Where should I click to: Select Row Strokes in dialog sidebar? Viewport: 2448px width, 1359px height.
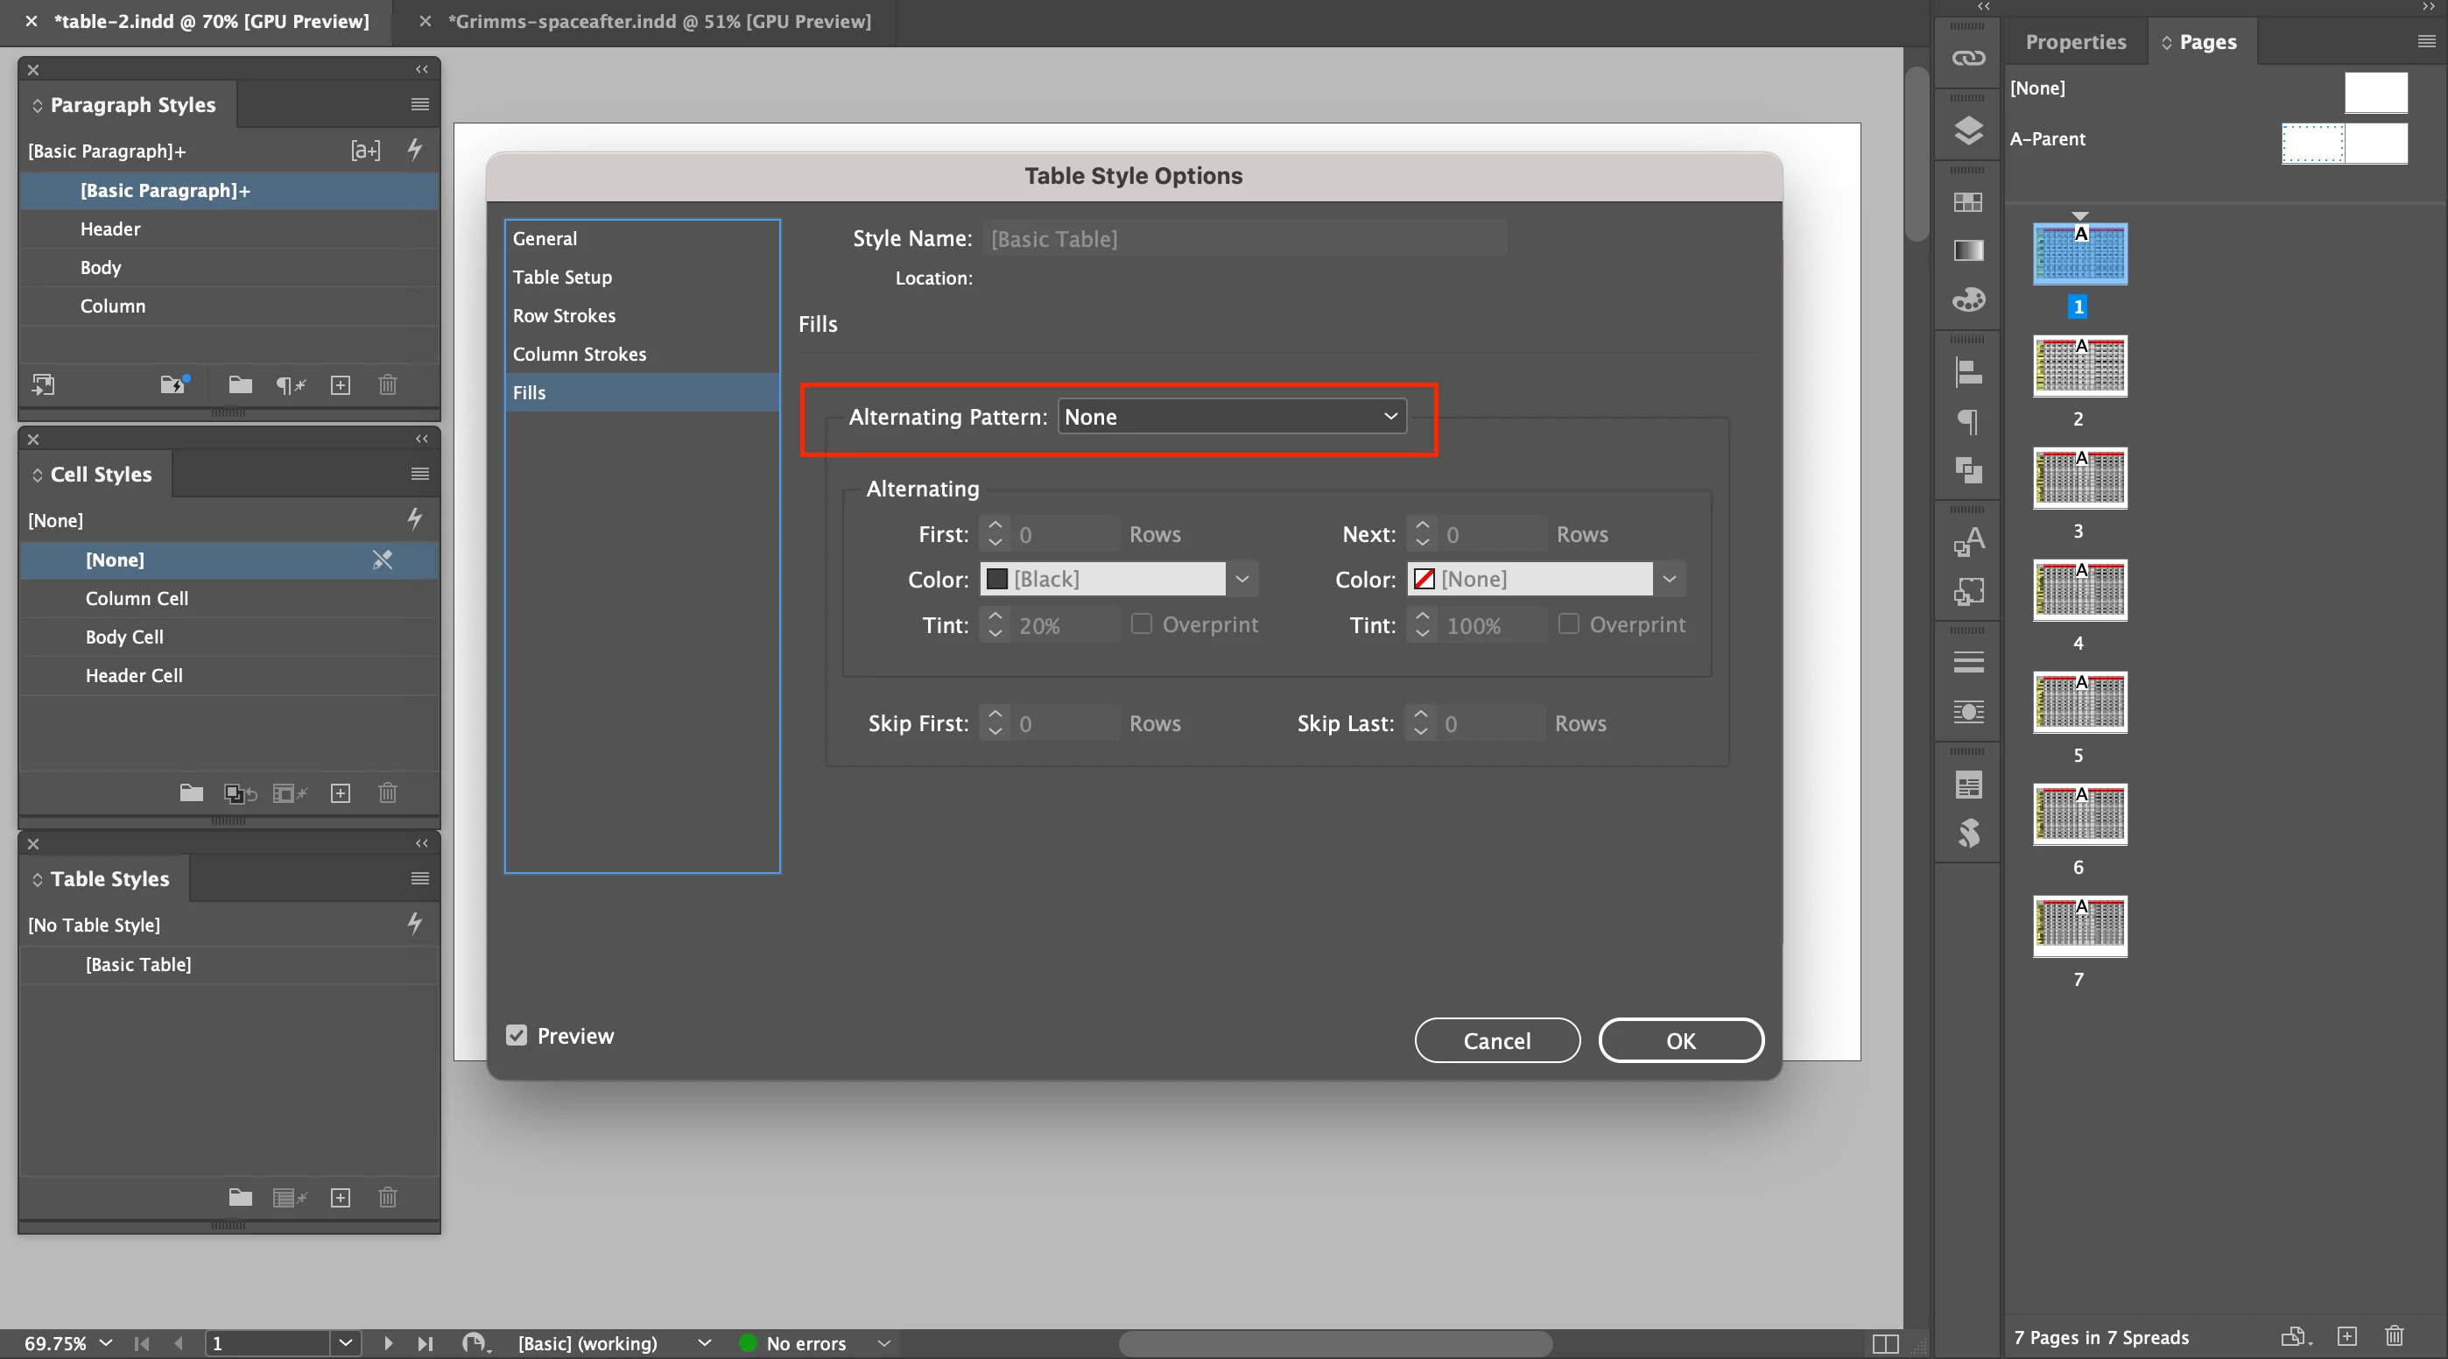click(565, 315)
